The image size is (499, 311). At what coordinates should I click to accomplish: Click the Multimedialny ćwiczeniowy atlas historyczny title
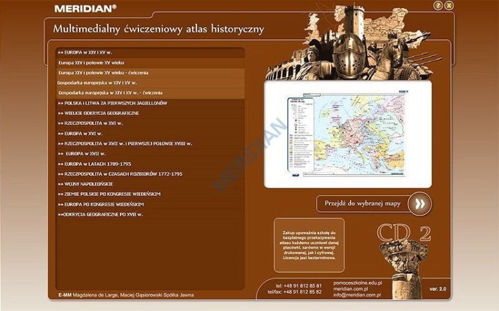tap(158, 29)
